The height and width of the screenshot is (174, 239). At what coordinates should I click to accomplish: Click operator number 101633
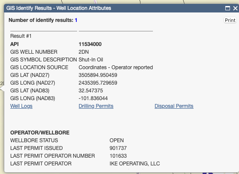click(118, 156)
